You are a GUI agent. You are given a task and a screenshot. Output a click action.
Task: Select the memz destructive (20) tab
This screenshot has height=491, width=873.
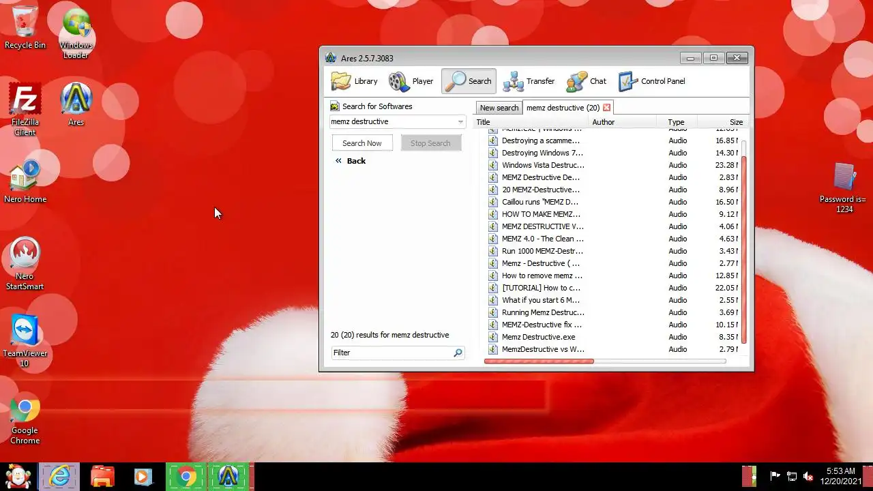(x=563, y=108)
